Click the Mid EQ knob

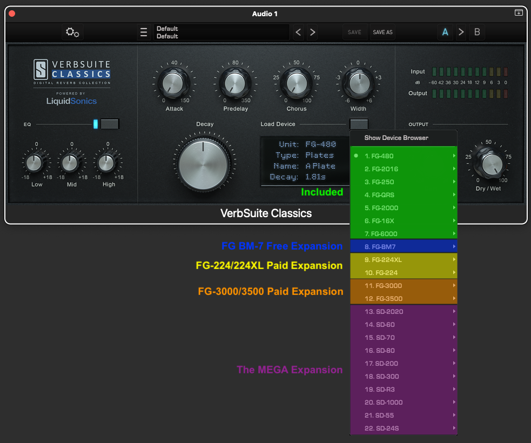point(70,163)
